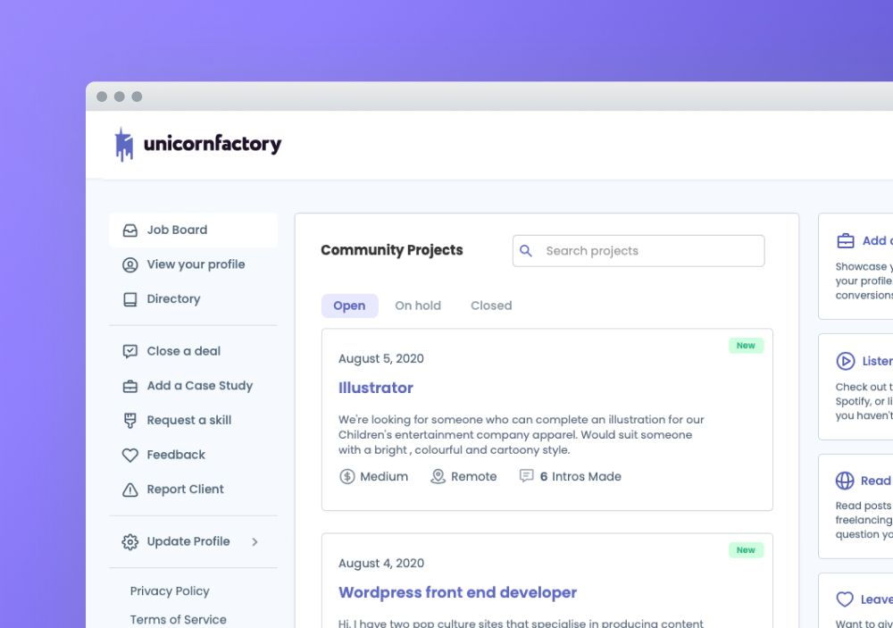This screenshot has height=628, width=893.
Task: Click the Close a deal checkmark icon
Action: [x=129, y=351]
